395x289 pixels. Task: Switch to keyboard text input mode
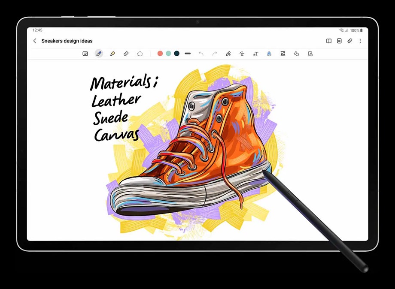tap(85, 54)
